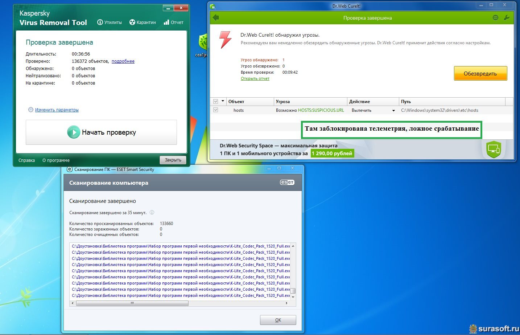Image resolution: width=520 pixels, height=335 pixels.
Task: Open Утилиты in Kaspersky Virus Removal Tool
Action: (x=110, y=23)
